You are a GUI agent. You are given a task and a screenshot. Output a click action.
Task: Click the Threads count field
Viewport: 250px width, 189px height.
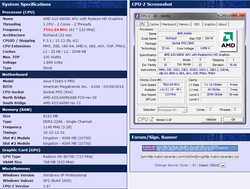coord(236,109)
